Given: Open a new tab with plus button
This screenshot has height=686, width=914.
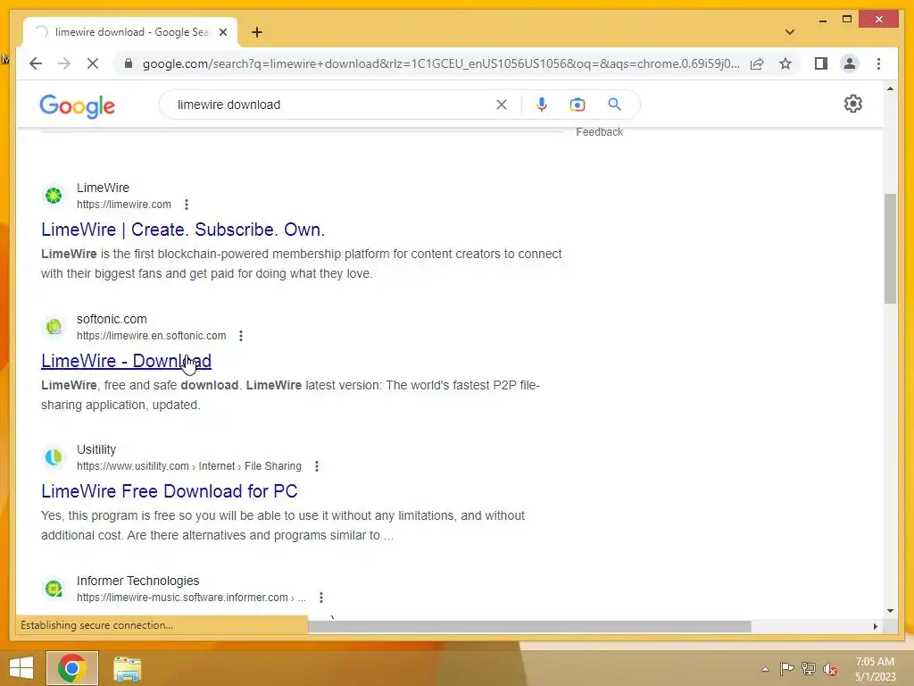Looking at the screenshot, I should 257,32.
